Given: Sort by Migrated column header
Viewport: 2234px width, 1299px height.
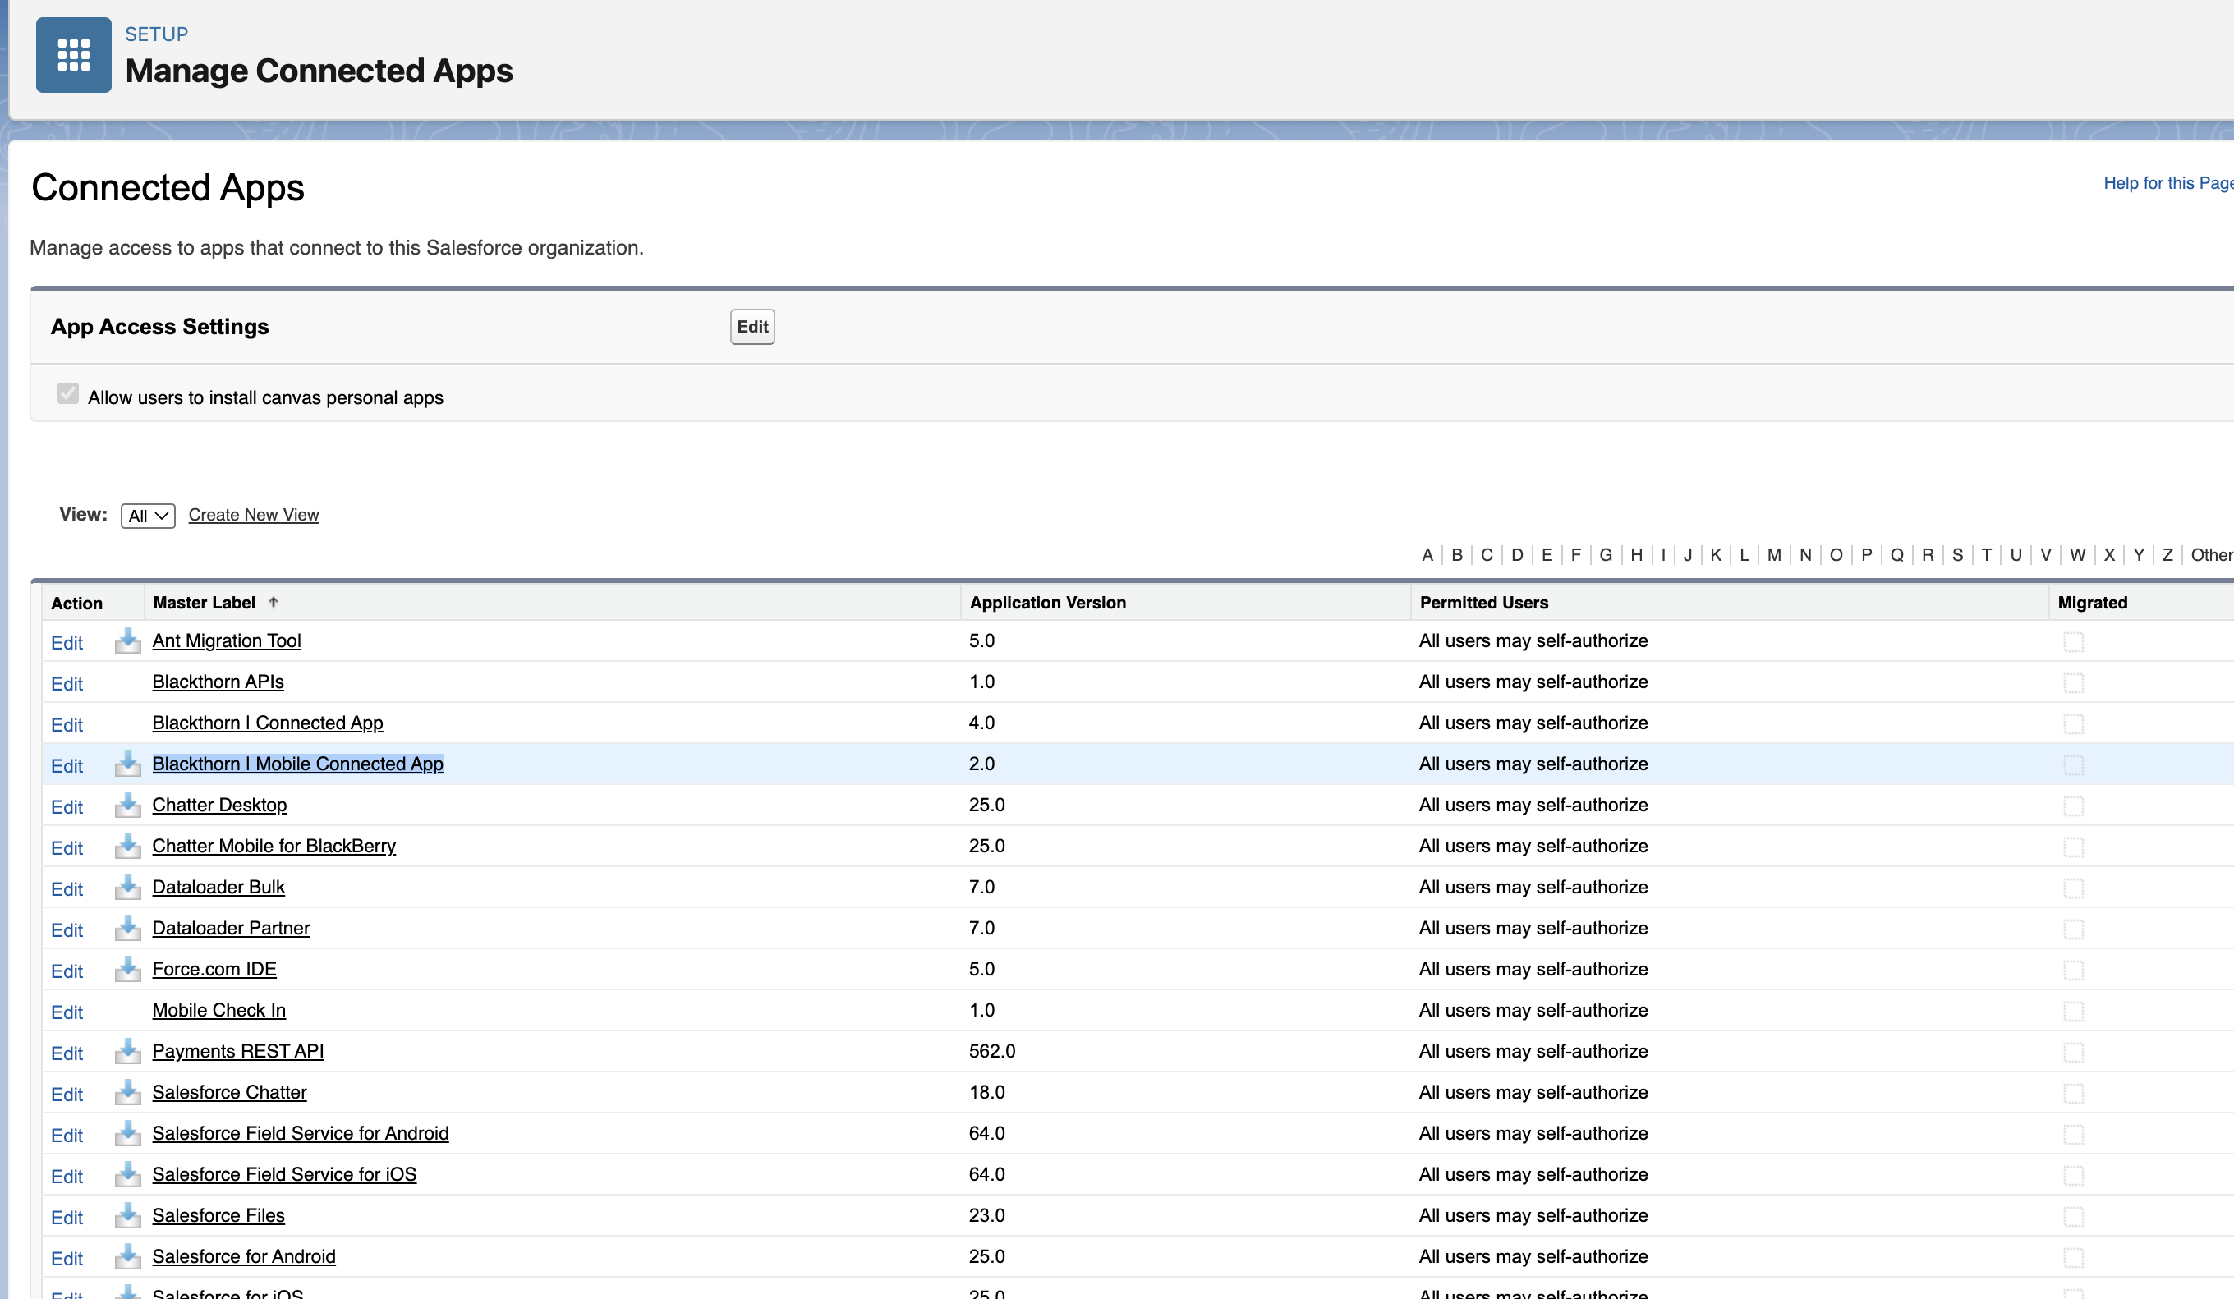Looking at the screenshot, I should click(2092, 603).
